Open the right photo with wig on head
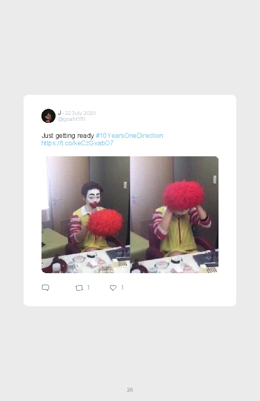 (x=174, y=215)
